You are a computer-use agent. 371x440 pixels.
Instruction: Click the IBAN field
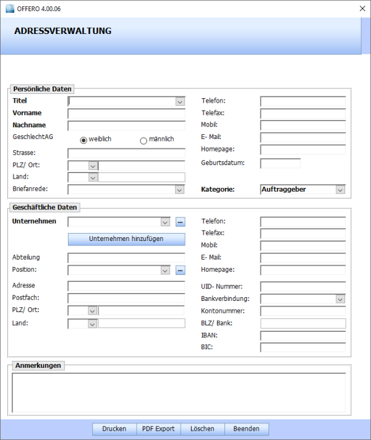tap(303, 336)
